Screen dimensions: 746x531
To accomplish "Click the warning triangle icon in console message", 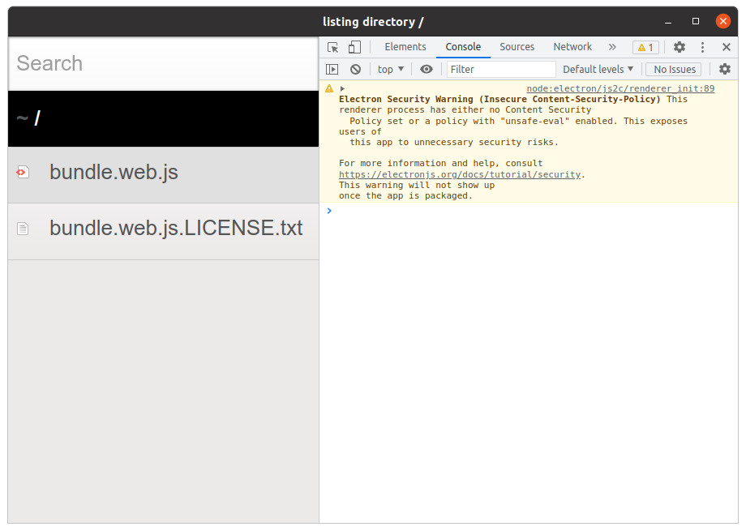I will (x=328, y=88).
